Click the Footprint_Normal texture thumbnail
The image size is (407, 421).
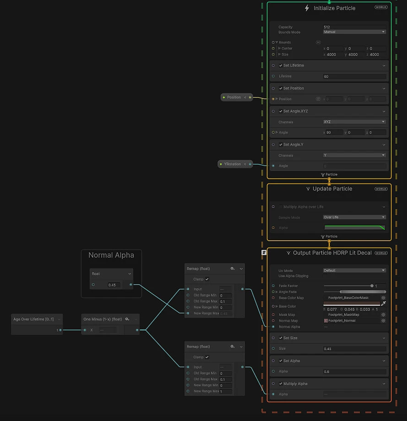(326, 321)
